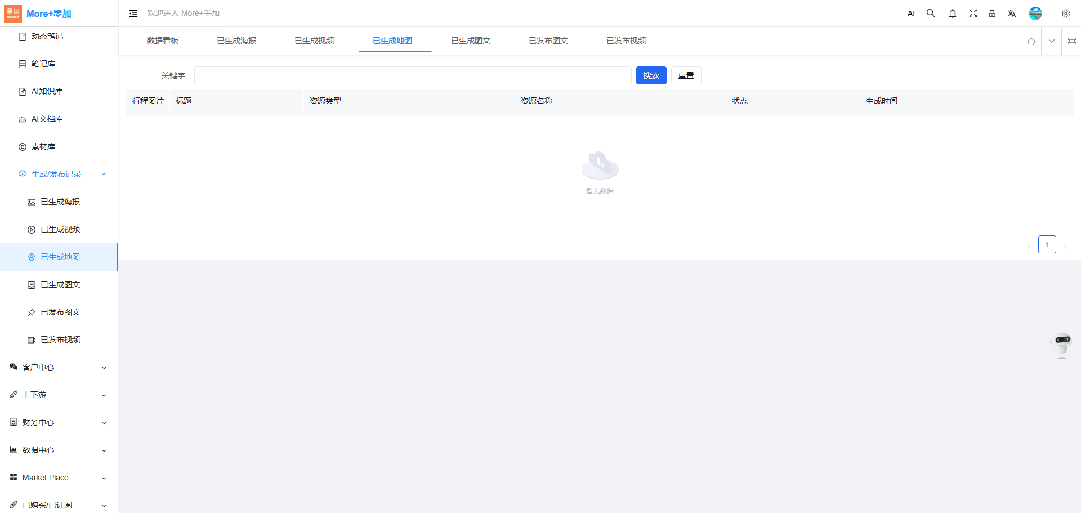Focus the 关键字 search input field
1081x513 pixels.
coord(412,75)
